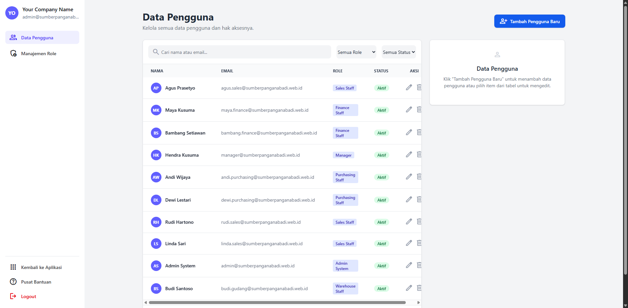Click scrollbar right arrow under table
Screen dimensions: 628x308
tap(418, 302)
